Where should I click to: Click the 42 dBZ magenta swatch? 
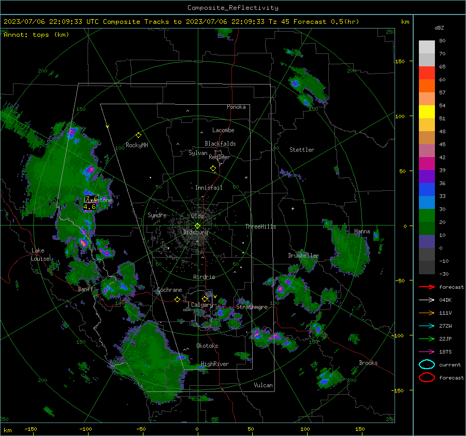[x=427, y=163]
